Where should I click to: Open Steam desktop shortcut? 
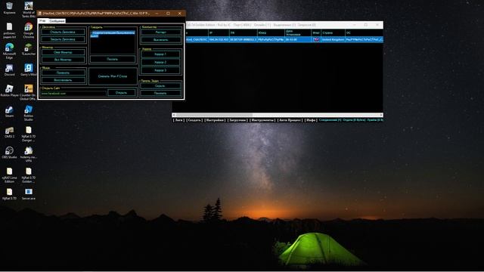9,111
